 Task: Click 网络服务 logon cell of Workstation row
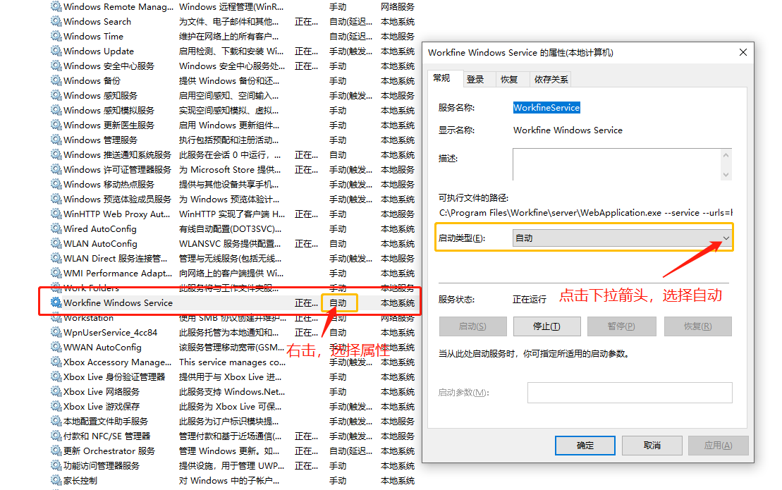pos(398,318)
